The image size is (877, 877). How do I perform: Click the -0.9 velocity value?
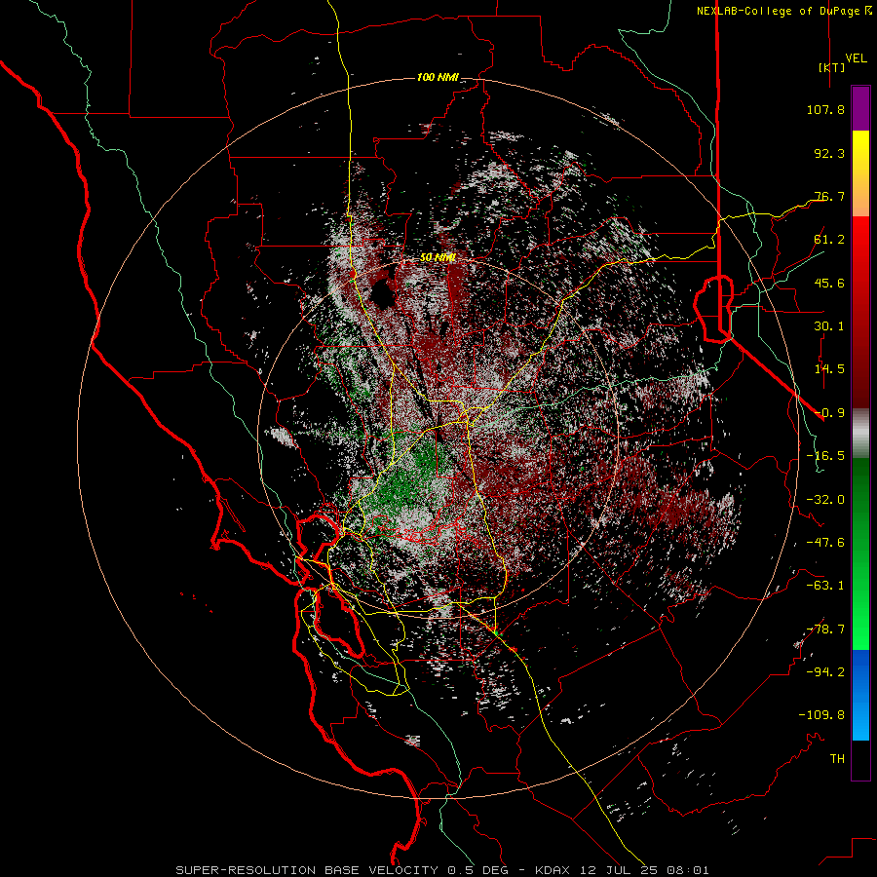coord(829,413)
